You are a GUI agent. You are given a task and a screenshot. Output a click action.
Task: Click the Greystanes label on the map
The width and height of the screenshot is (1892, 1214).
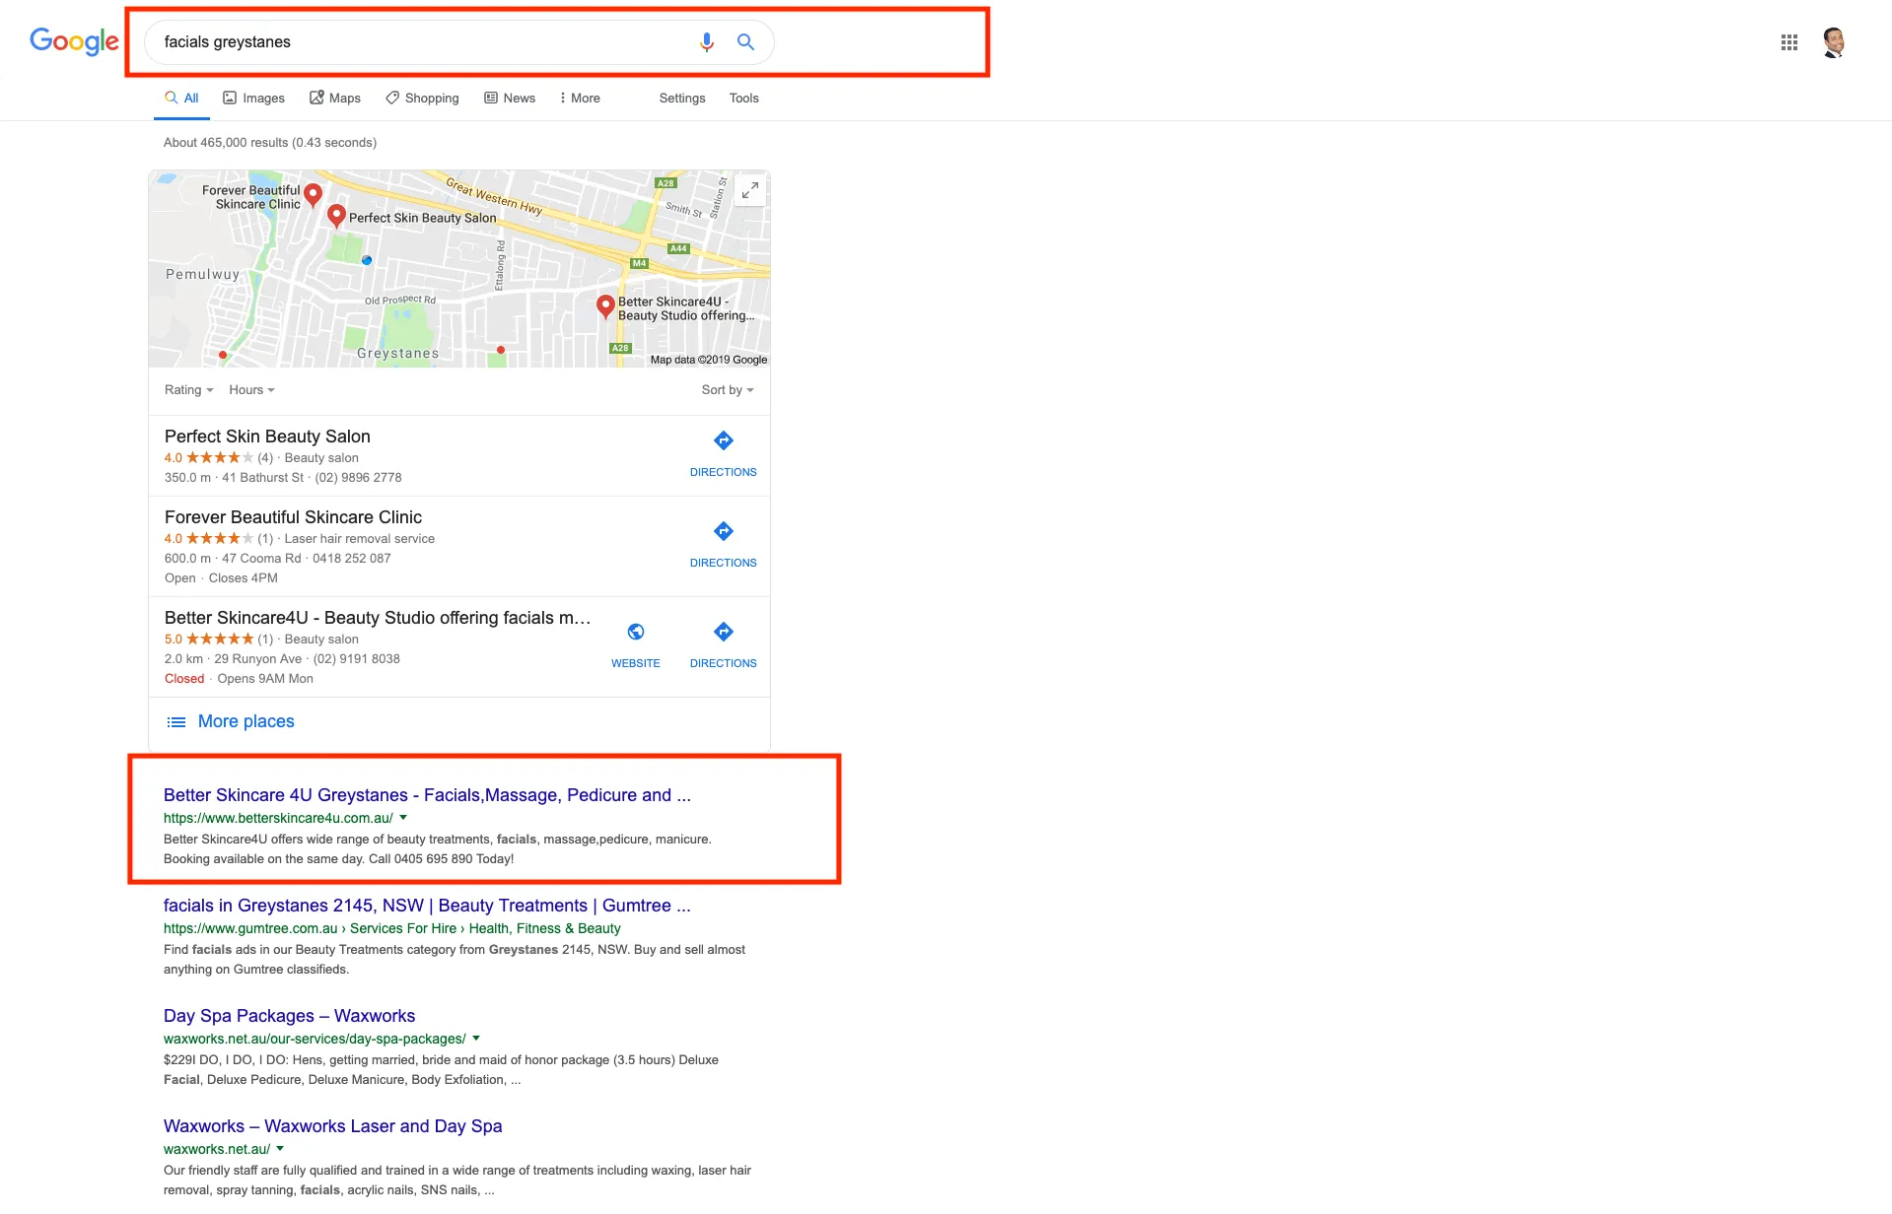(x=398, y=354)
